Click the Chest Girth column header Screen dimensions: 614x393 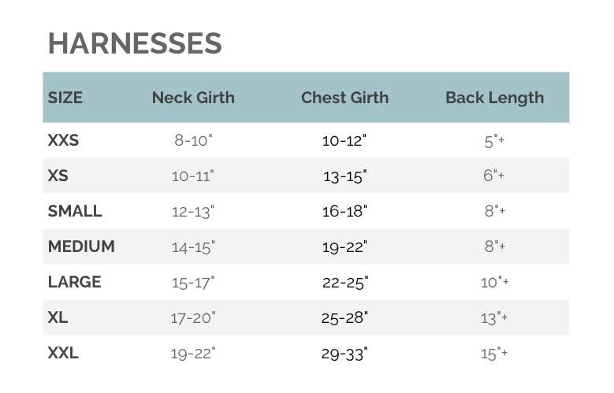[344, 98]
